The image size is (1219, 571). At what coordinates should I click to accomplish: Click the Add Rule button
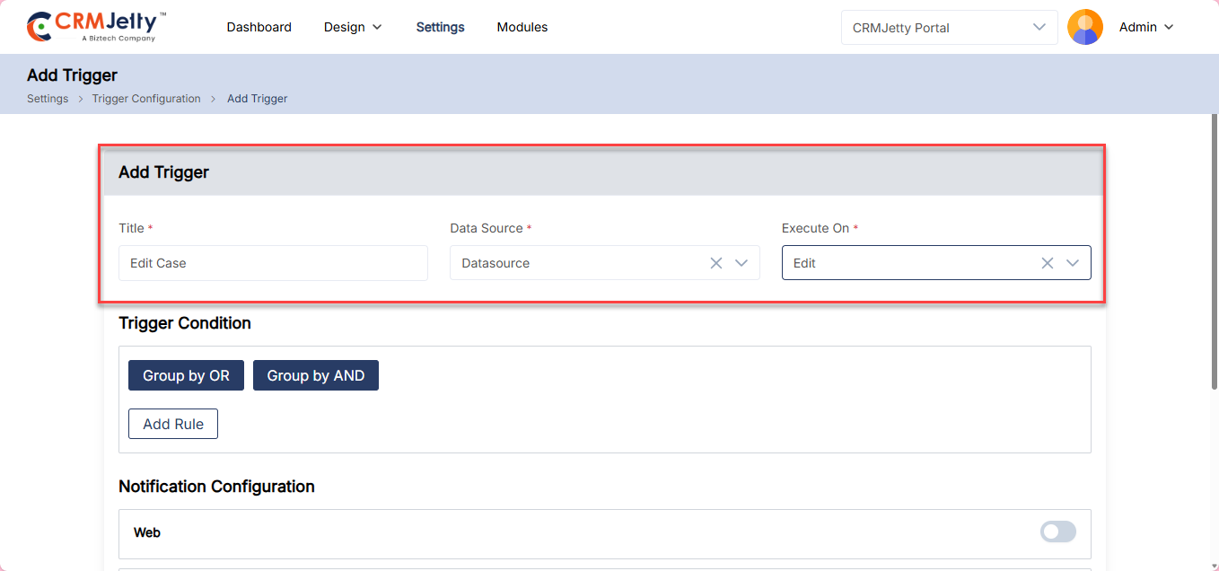[x=173, y=424]
